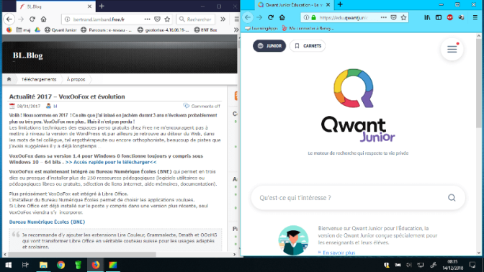The width and height of the screenshot is (484, 272).
Task: Open the Firefox library icon
Action: click(427, 17)
